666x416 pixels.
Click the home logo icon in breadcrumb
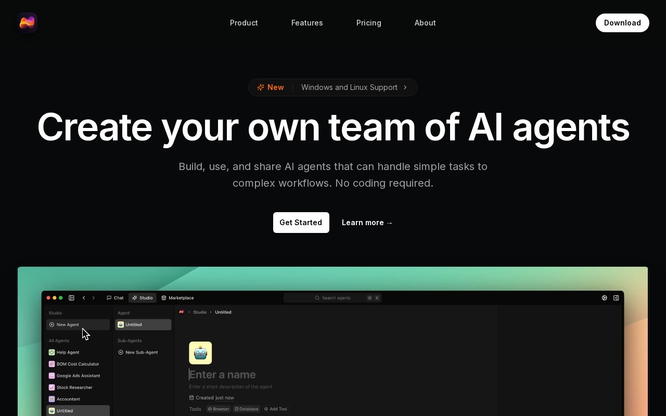tap(181, 312)
